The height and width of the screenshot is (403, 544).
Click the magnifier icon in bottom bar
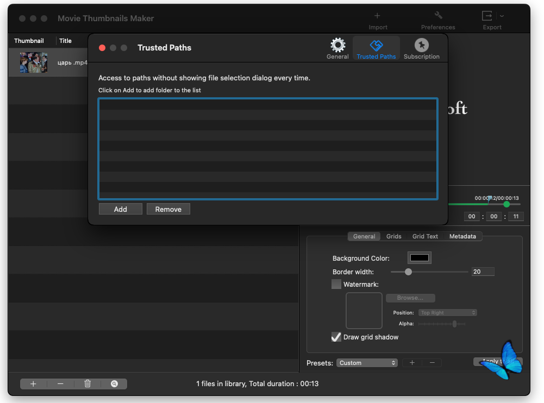tap(114, 383)
